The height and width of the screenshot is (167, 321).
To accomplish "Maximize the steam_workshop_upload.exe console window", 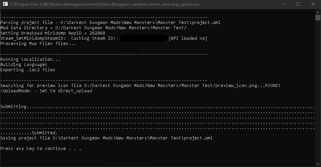I will point(298,4).
